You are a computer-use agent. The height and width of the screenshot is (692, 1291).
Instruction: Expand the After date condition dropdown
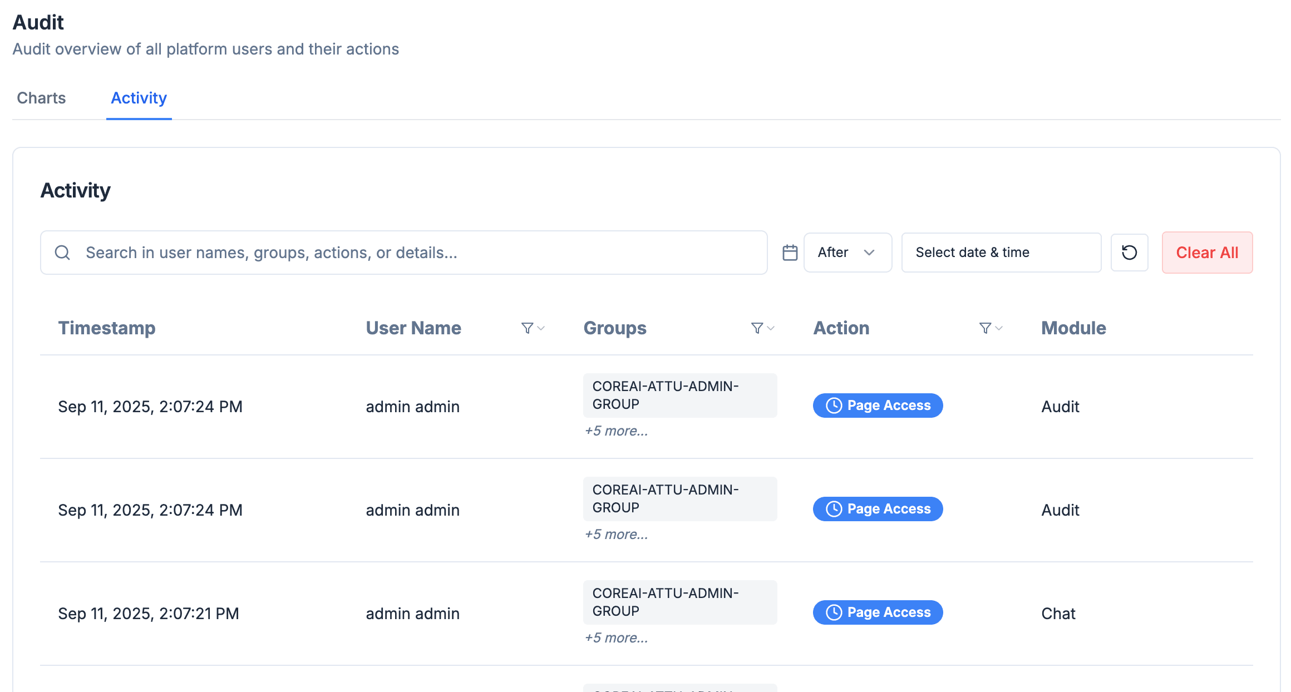[x=847, y=253]
